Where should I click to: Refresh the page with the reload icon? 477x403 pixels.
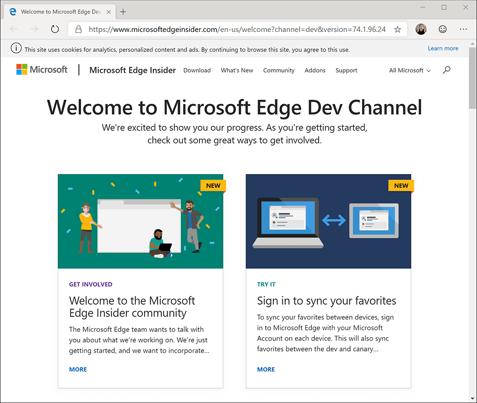click(54, 29)
